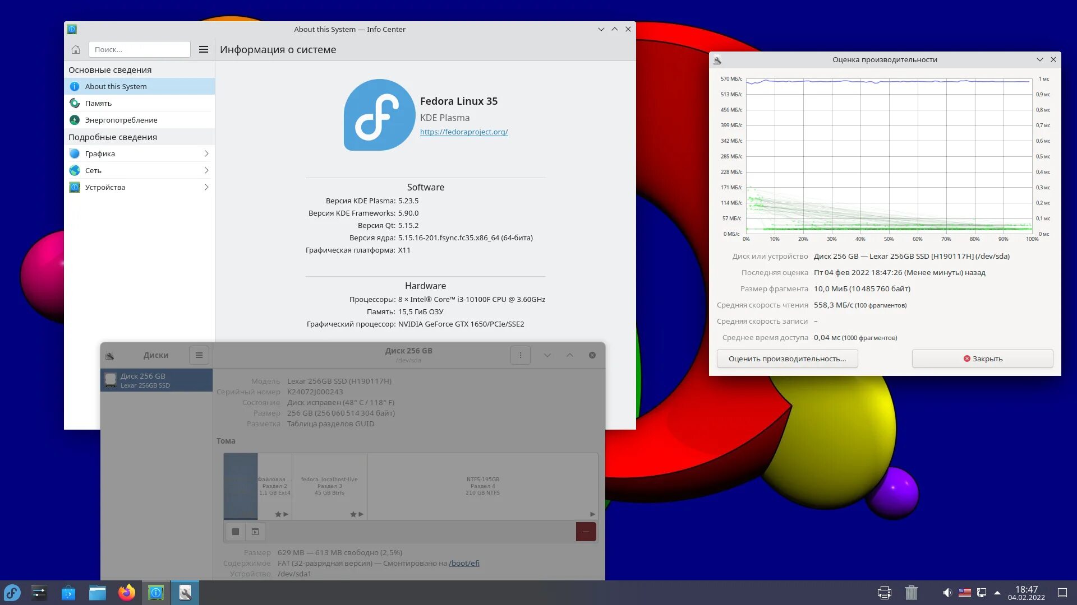Launch Firefox from the taskbar

coord(127,593)
